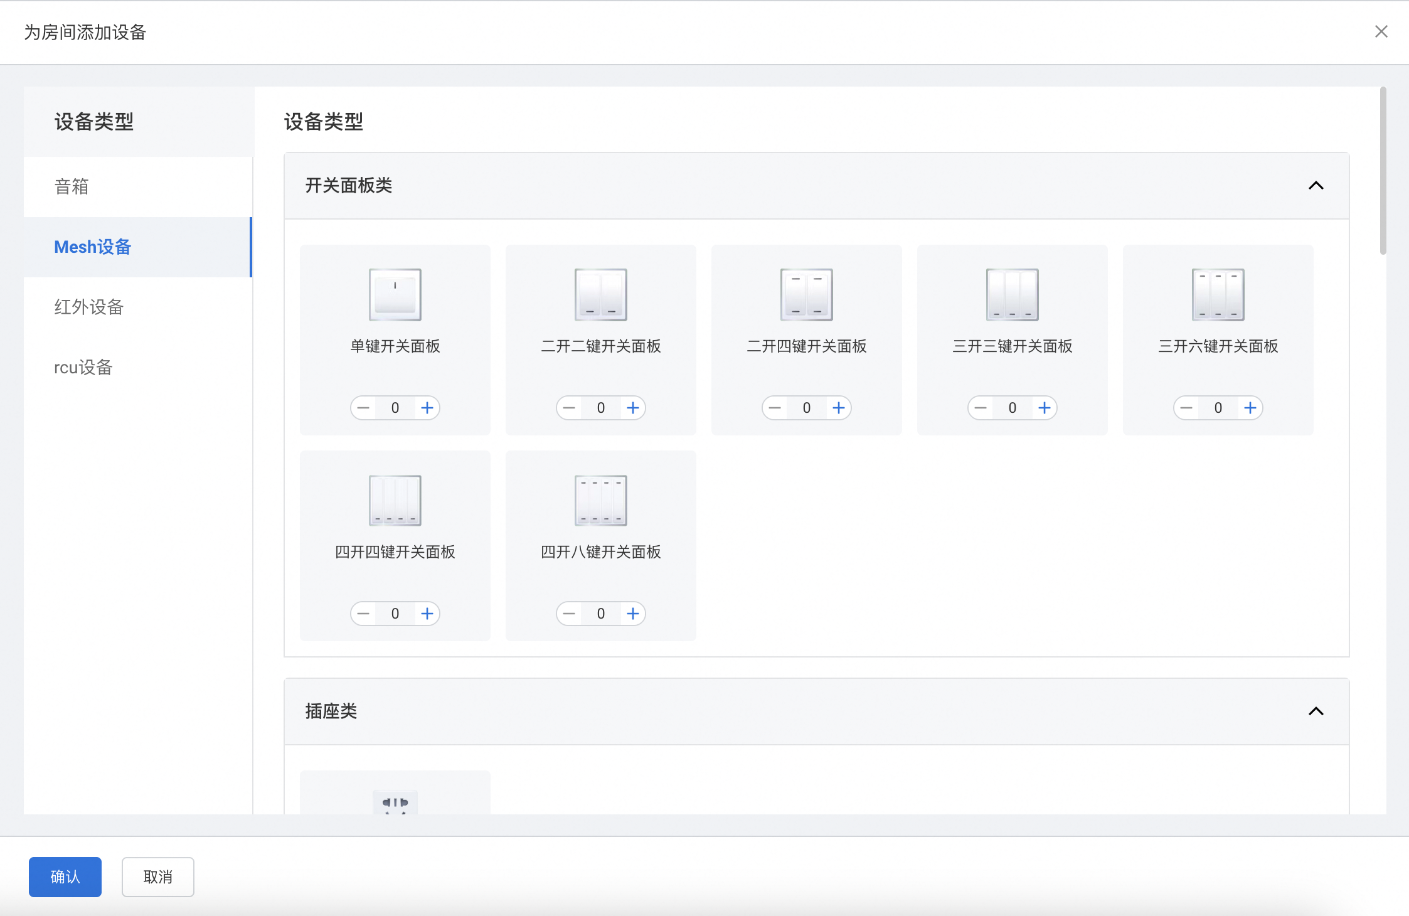Click the 二开四键开关面板 device image

(x=806, y=294)
